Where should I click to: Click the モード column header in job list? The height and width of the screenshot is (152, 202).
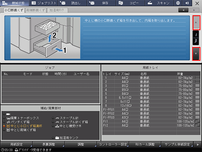point(28,74)
